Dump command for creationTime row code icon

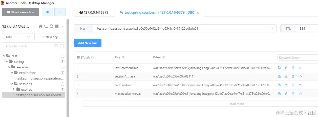[x=300, y=85]
